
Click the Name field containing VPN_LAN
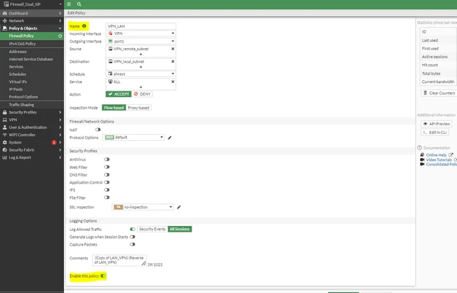point(141,27)
